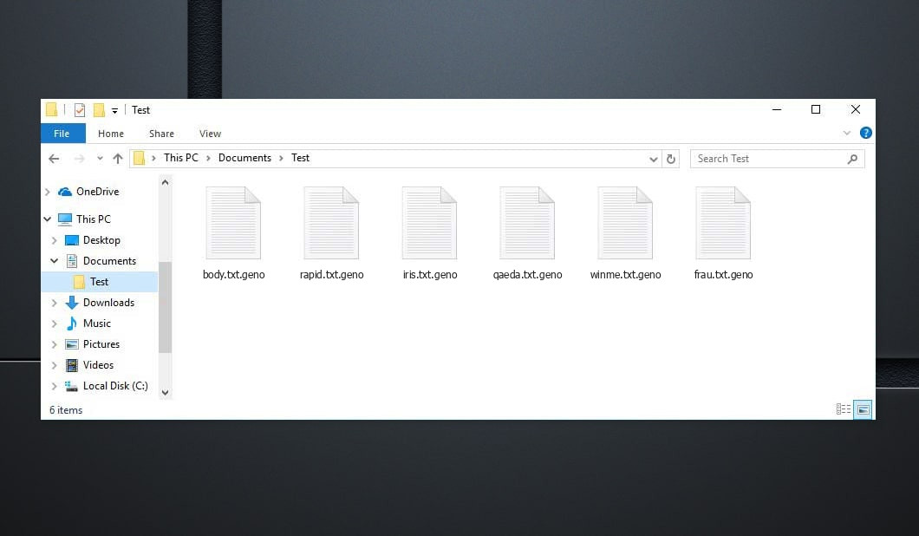Select the frau.txt.geno file icon
The height and width of the screenshot is (536, 919).
click(723, 223)
